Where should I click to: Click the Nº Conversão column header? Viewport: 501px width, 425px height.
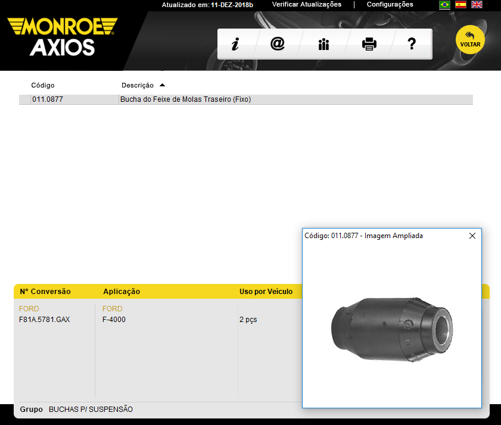(45, 292)
